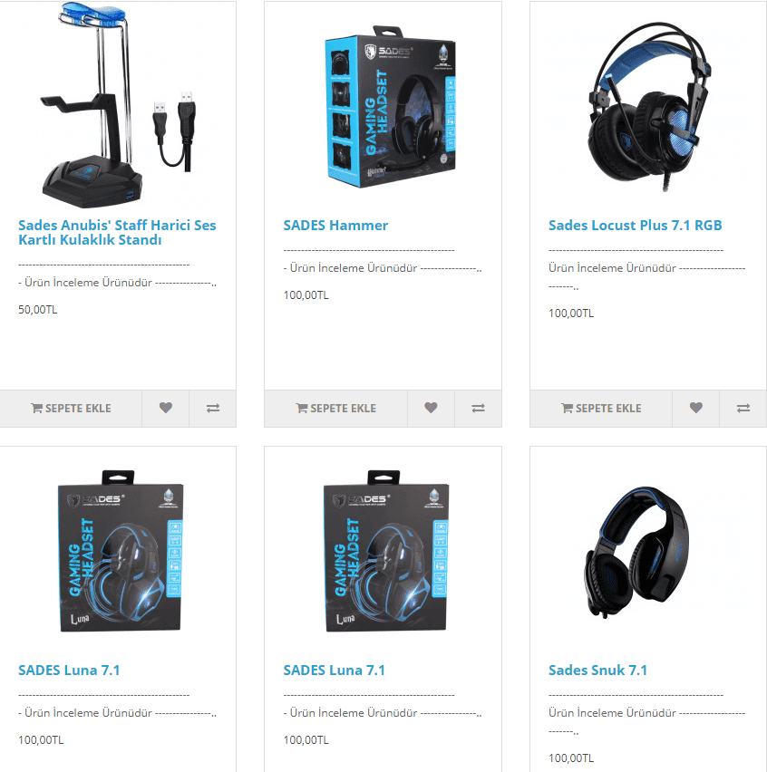Click the first SADES Luna box image
This screenshot has width=767, height=772.
click(121, 551)
